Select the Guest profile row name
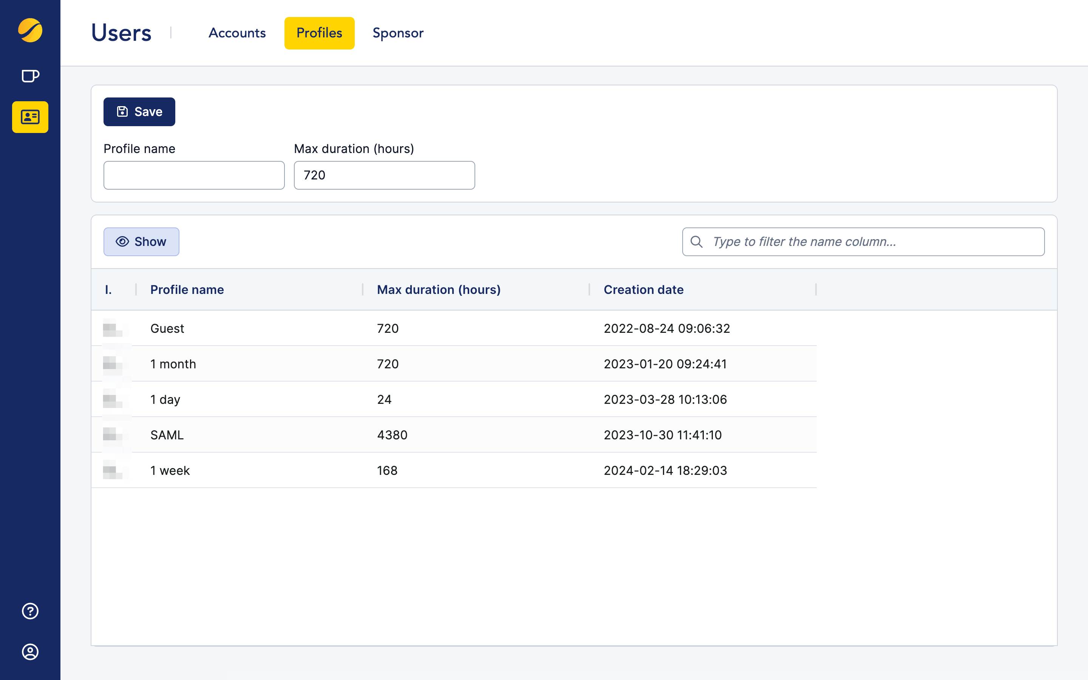1088x680 pixels. point(167,328)
